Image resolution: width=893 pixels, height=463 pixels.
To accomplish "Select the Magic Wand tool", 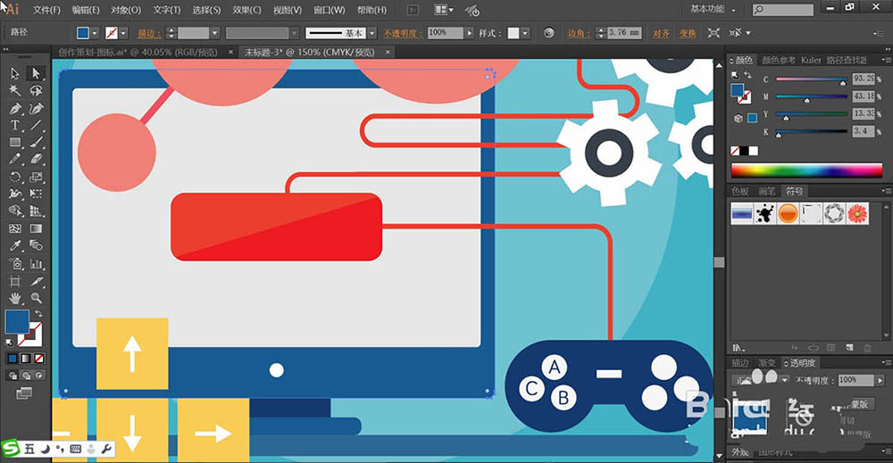I will 15,90.
